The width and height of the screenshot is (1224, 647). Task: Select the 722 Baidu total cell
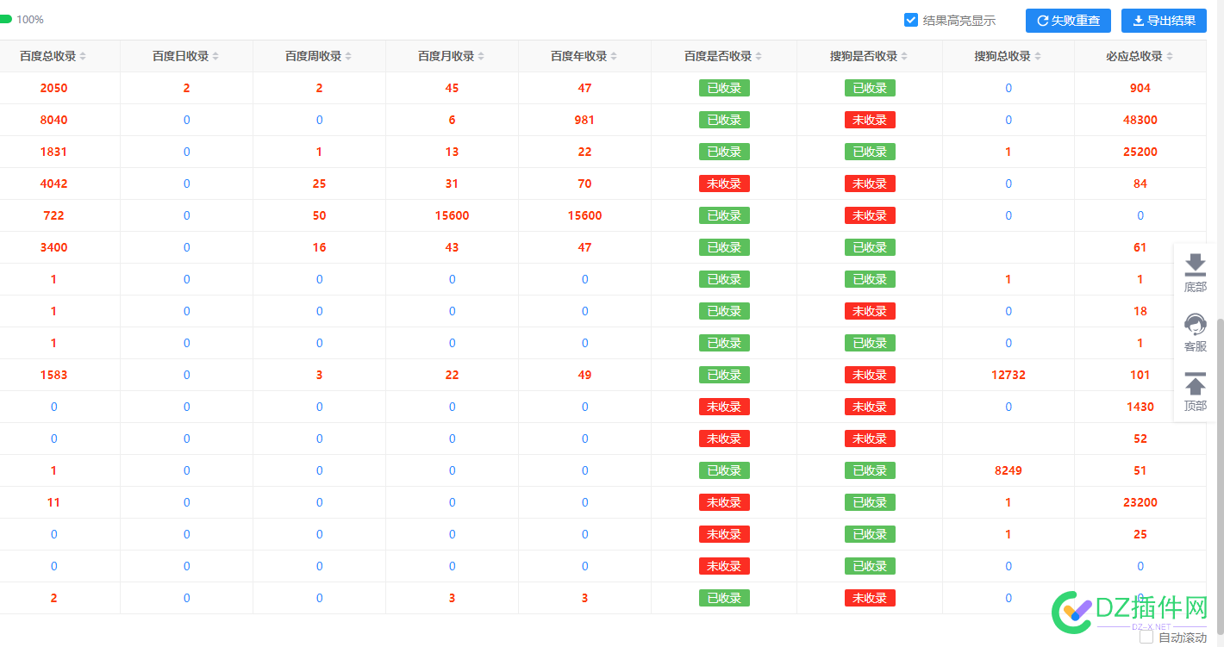[x=53, y=215]
